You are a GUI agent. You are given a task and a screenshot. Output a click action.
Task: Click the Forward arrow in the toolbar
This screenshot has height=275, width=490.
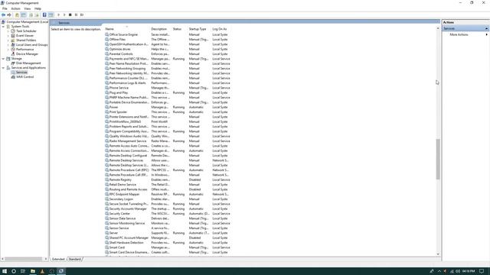(x=9, y=15)
